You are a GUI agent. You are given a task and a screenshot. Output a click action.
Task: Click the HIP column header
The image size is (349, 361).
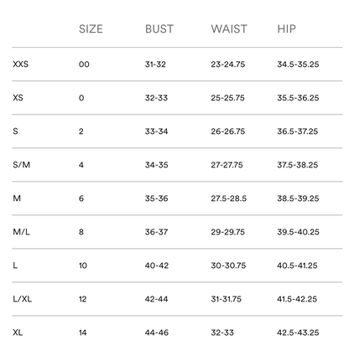286,28
